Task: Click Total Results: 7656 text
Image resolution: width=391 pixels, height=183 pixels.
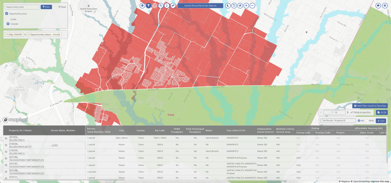Action: coord(99,132)
